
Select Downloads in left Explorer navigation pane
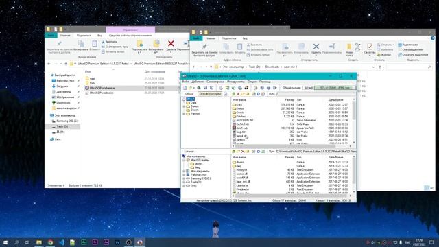pyautogui.click(x=63, y=103)
